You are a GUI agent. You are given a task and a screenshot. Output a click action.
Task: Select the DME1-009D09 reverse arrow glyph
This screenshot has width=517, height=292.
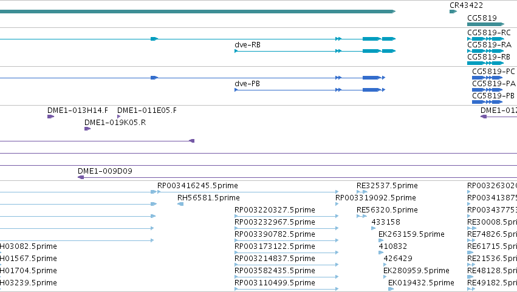click(x=81, y=178)
